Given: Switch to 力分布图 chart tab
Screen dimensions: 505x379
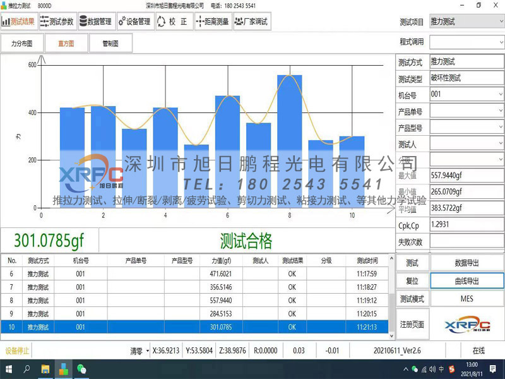Looking at the screenshot, I should click(x=22, y=43).
